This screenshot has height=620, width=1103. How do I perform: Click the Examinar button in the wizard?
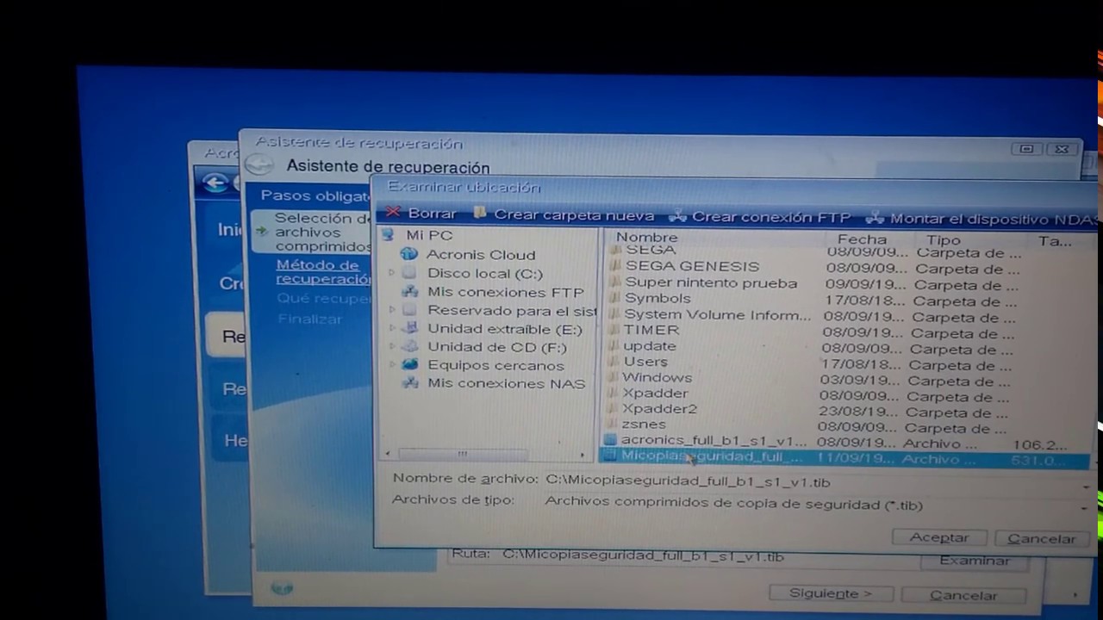coord(975,561)
